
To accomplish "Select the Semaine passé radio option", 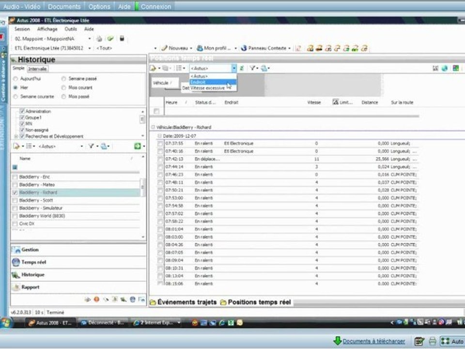I will tap(63, 79).
